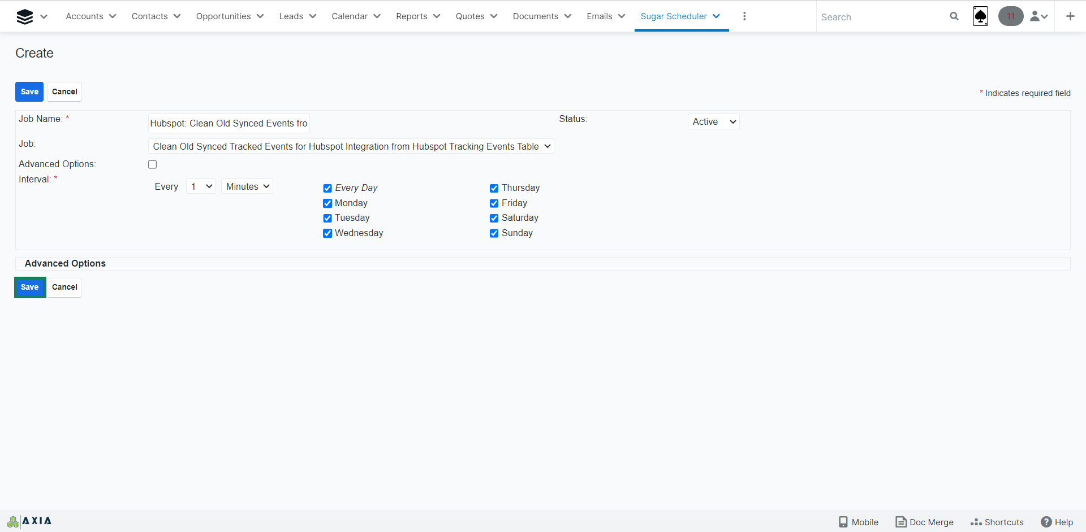Expand the Quotes menu arrow
This screenshot has width=1086, height=532.
(x=494, y=16)
